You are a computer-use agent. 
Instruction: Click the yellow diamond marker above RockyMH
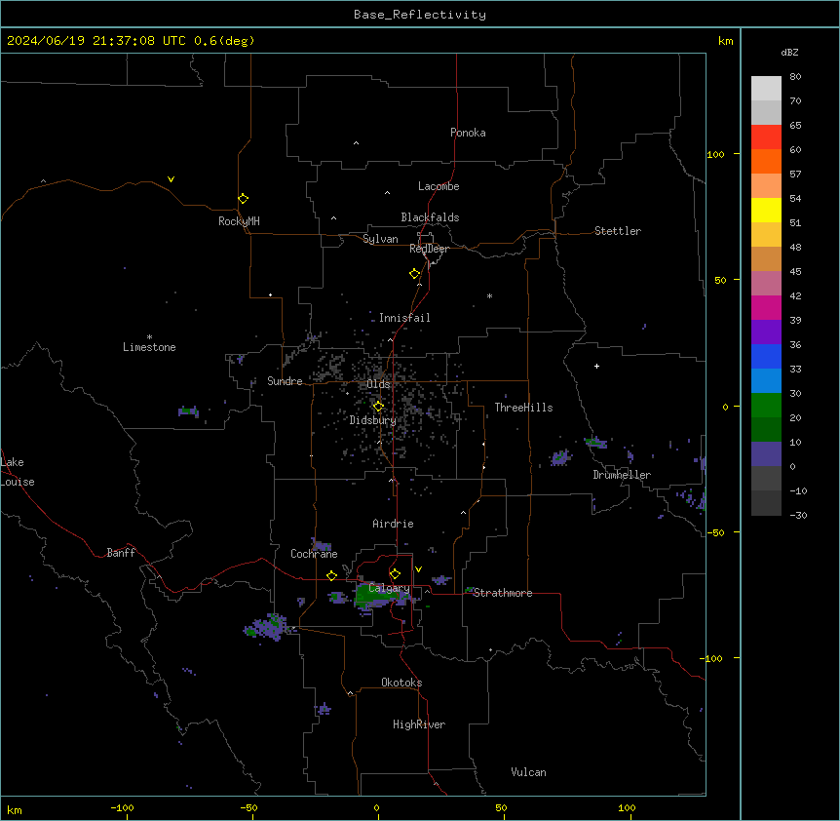244,199
